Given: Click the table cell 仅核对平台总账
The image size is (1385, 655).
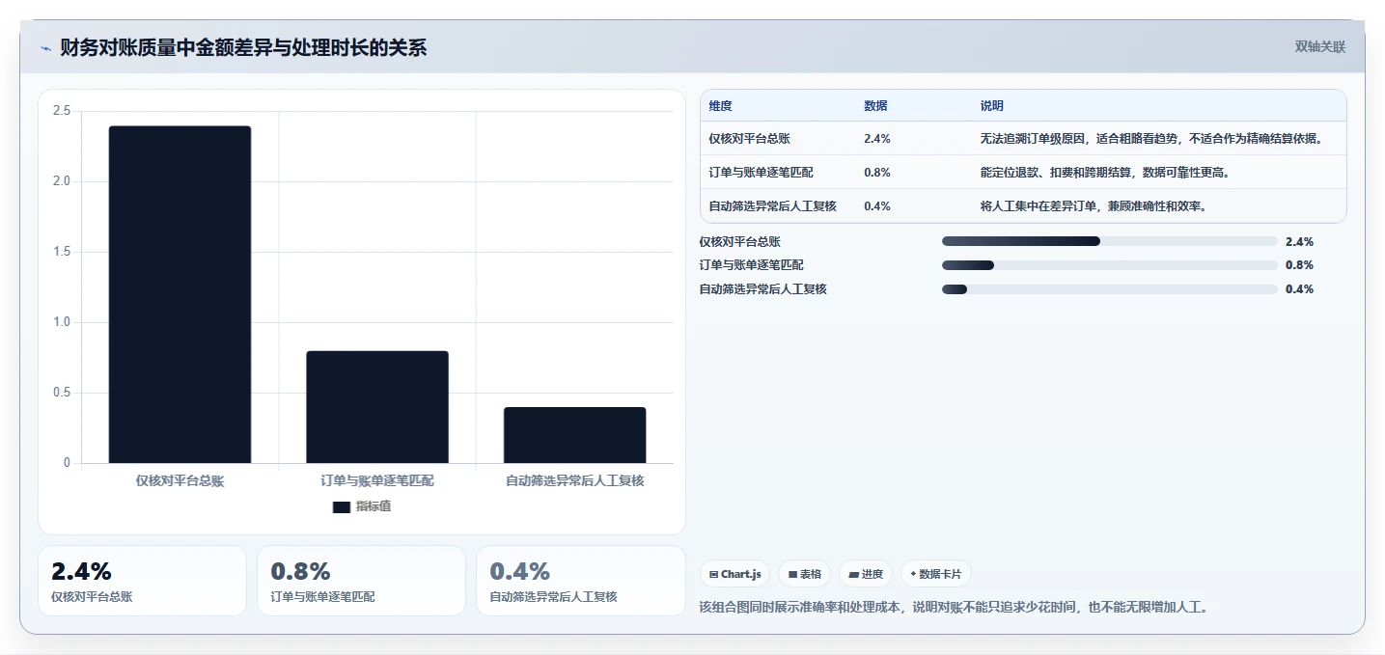Looking at the screenshot, I should 749,139.
